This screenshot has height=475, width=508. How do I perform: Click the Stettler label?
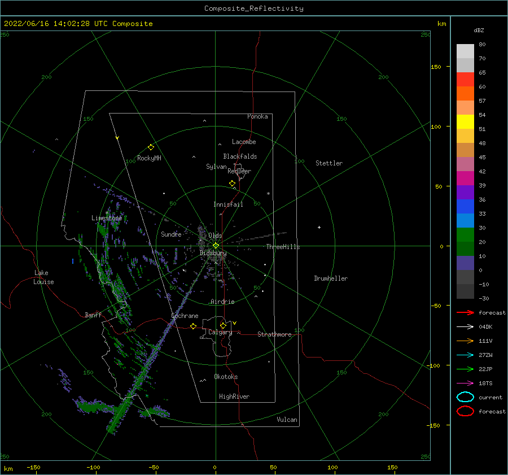[x=329, y=163]
